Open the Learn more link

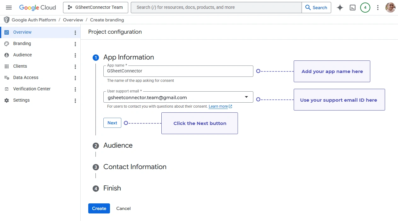[x=220, y=106]
